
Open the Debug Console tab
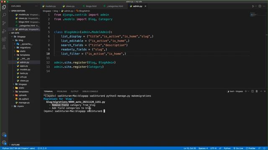pos(90,92)
